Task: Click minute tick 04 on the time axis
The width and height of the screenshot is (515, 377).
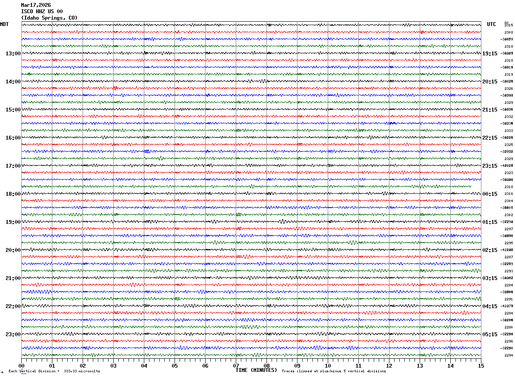Action: pyautogui.click(x=144, y=366)
